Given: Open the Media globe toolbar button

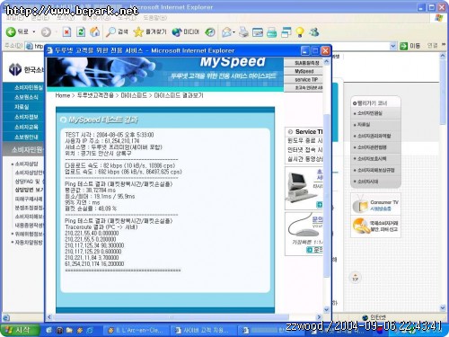Looking at the screenshot, I should coord(186,31).
